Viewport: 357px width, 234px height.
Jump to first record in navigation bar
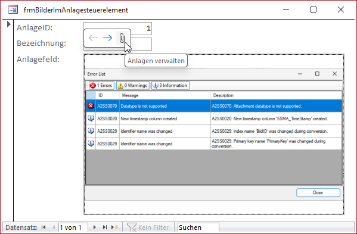44,227
